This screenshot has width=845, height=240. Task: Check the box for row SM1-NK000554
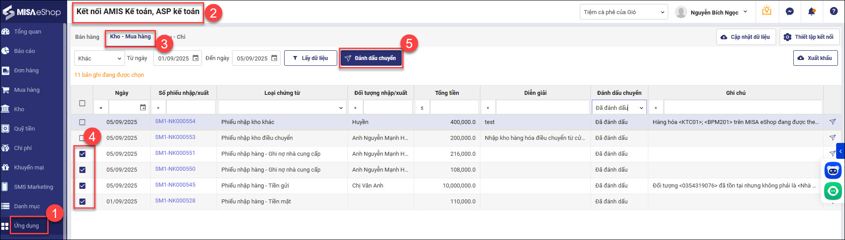82,122
